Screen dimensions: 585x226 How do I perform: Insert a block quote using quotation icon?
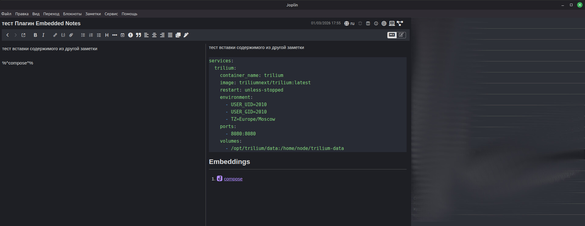[x=138, y=35]
